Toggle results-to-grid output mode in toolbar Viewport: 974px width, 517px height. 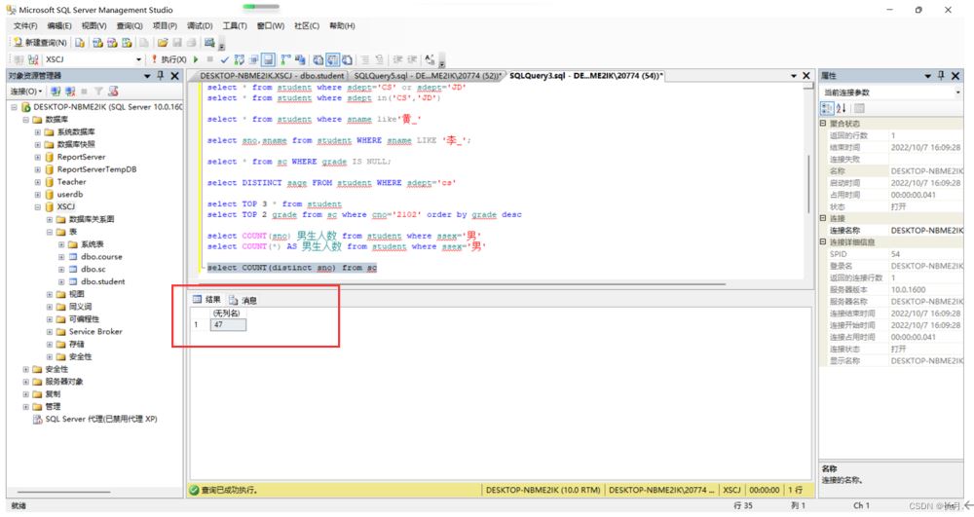(x=331, y=59)
